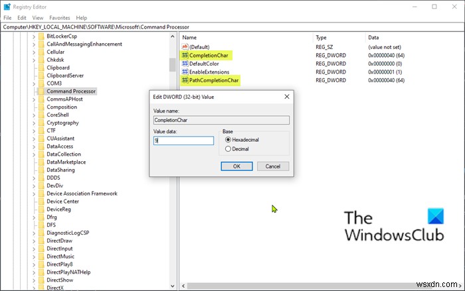Click the tree scrollbar down arrow
Image resolution: width=465 pixels, height=291 pixels.
(x=173, y=286)
